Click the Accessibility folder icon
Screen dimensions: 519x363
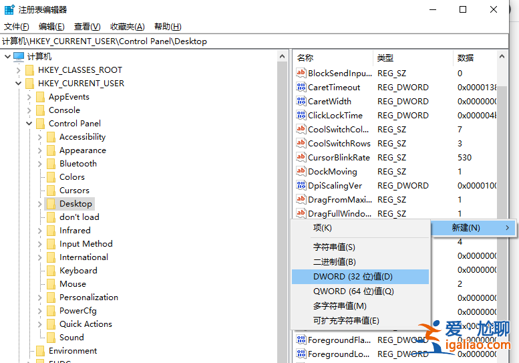coord(51,137)
